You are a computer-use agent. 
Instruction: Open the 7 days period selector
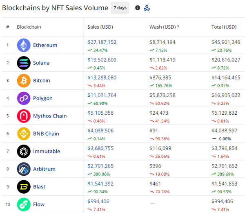pos(120,8)
